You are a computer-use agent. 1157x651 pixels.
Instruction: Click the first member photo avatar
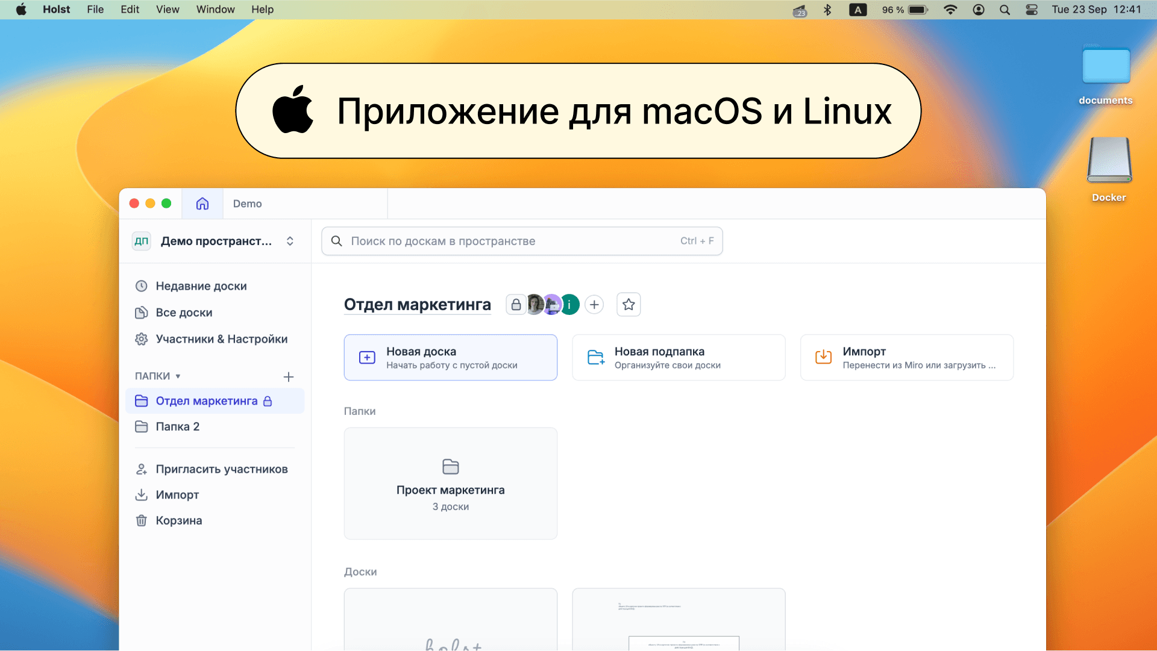click(x=535, y=305)
